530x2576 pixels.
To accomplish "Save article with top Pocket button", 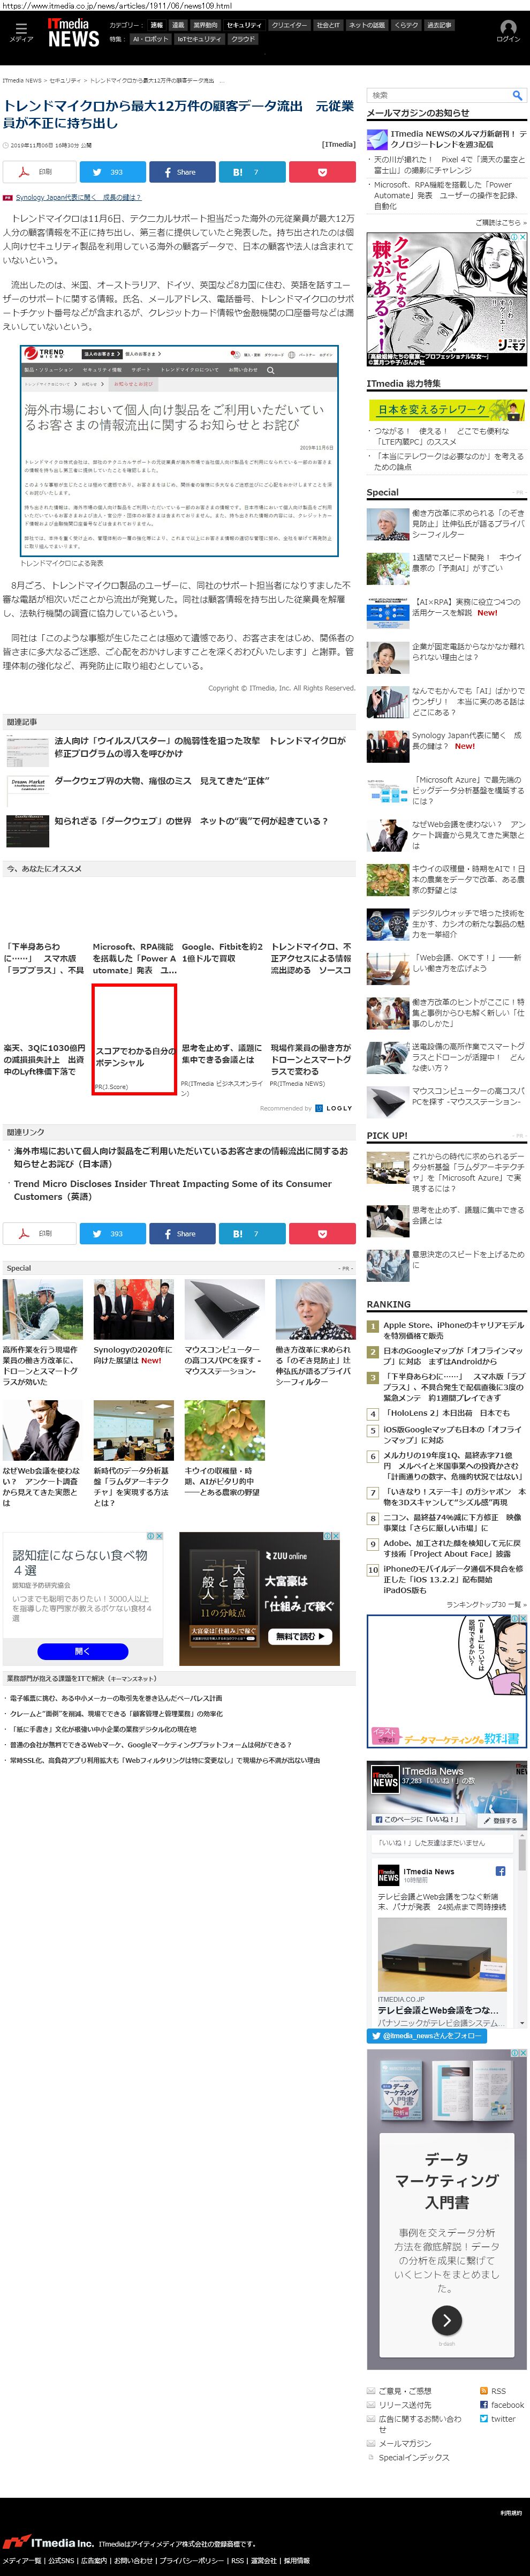I will pyautogui.click(x=322, y=172).
